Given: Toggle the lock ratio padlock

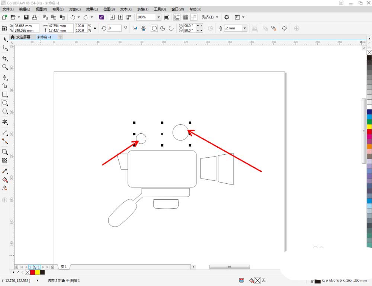Looking at the screenshot, I should pos(95,28).
